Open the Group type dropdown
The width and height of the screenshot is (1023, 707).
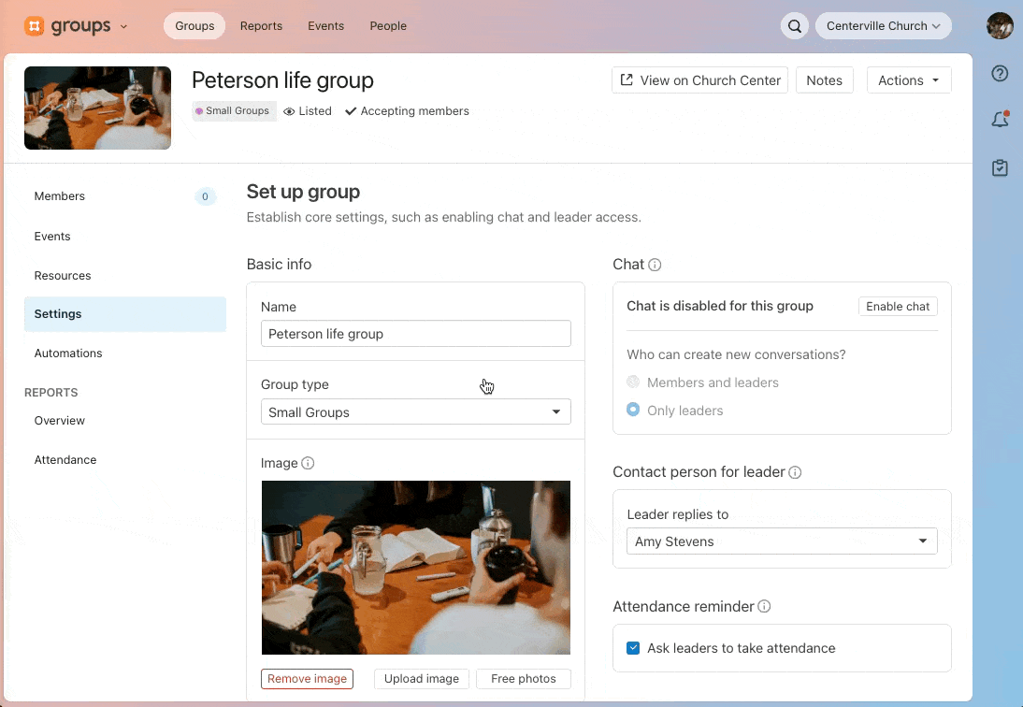415,412
